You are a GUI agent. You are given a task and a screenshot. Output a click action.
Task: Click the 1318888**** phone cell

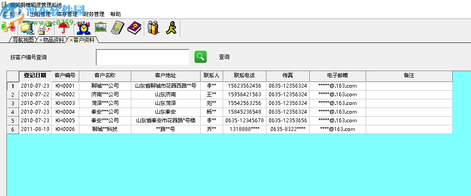244,130
